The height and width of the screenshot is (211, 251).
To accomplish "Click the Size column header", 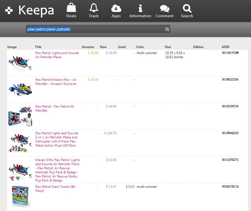I will click(x=168, y=47).
